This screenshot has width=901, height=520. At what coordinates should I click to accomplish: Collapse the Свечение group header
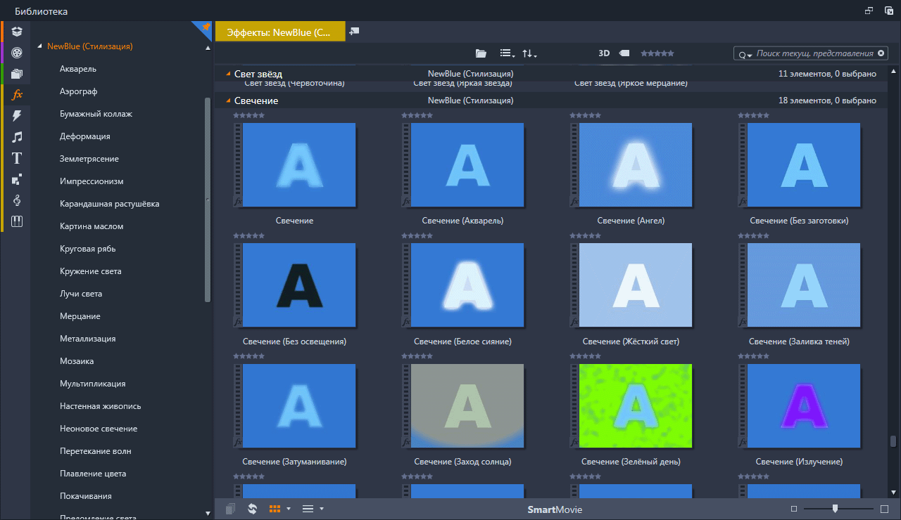click(x=228, y=101)
